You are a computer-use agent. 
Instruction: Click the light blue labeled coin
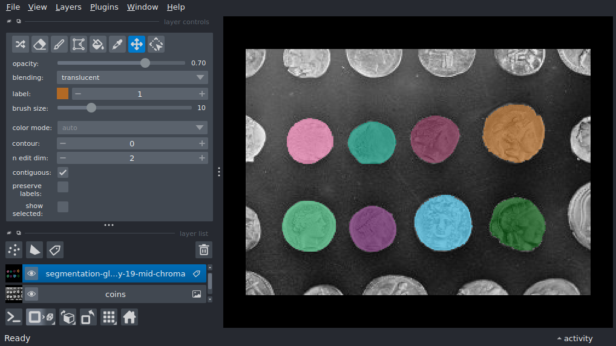point(443,223)
